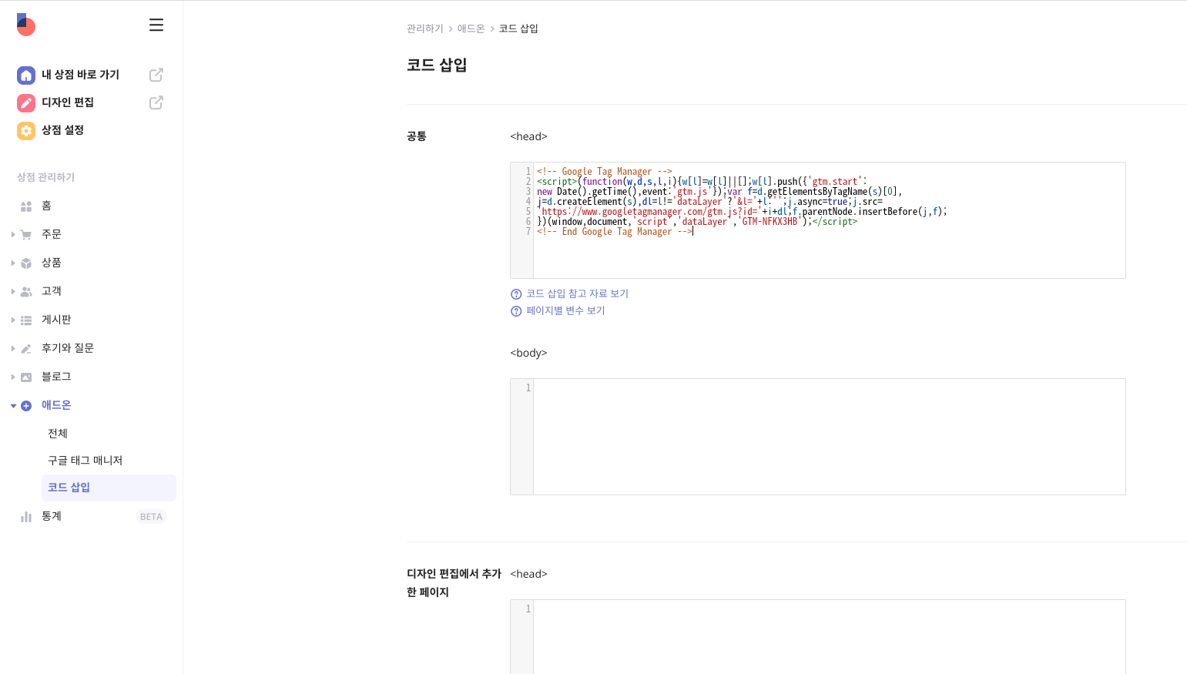Select 상품 in the sidebar

coord(52,263)
